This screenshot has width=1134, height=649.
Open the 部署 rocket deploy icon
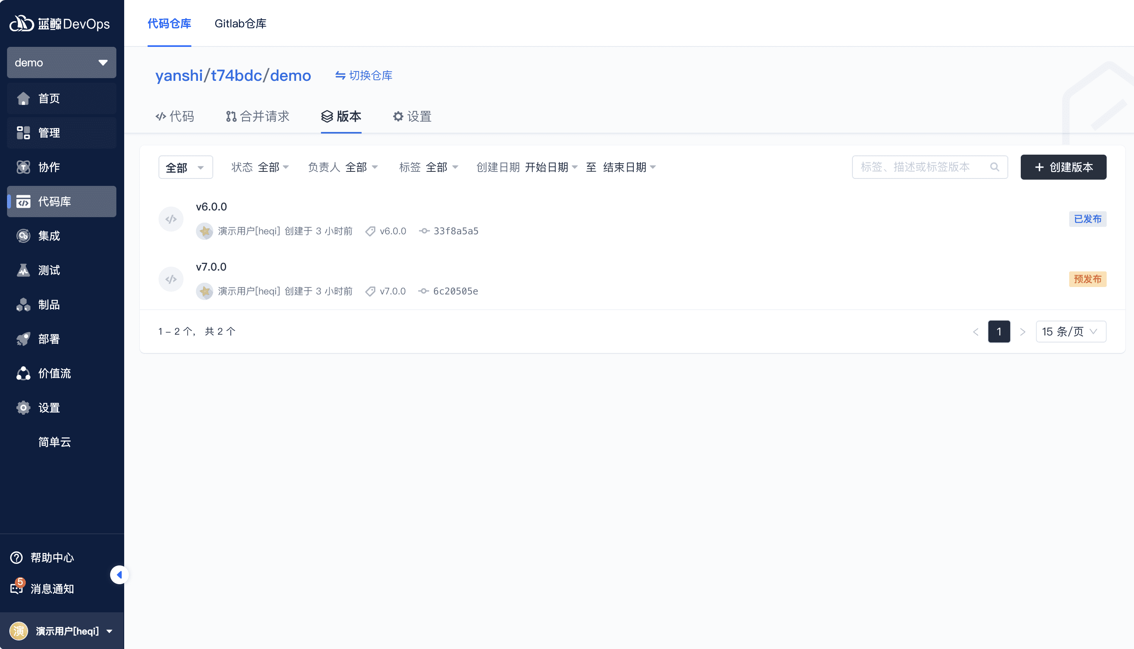(x=23, y=339)
